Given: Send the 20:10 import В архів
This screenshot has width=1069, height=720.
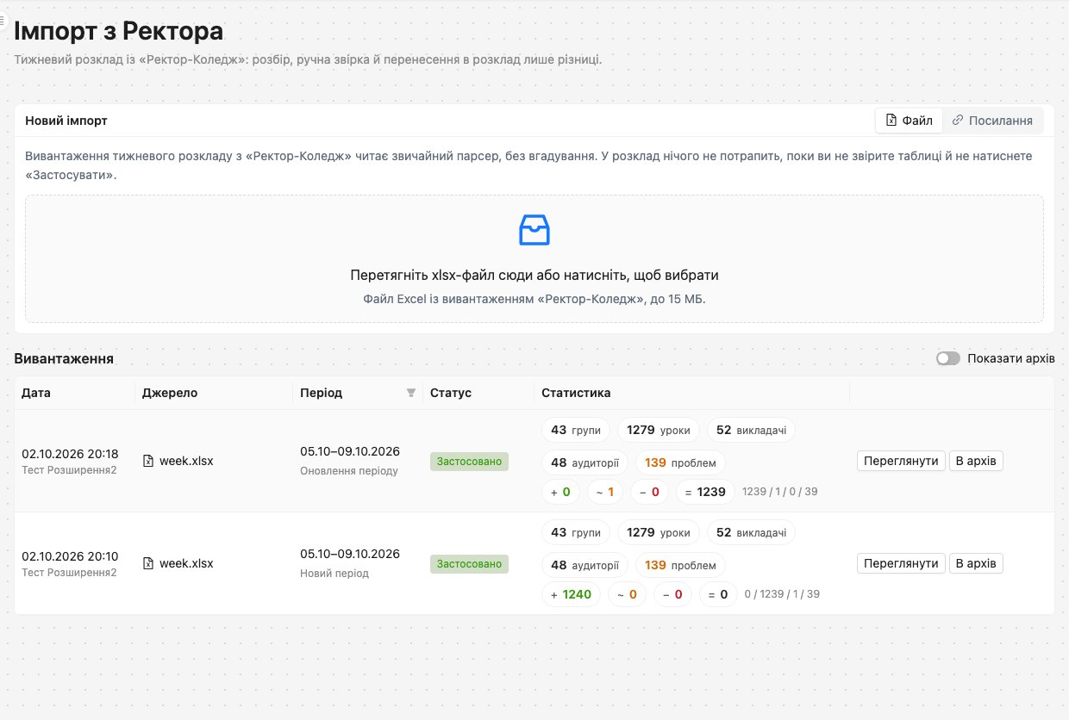Looking at the screenshot, I should pos(976,563).
